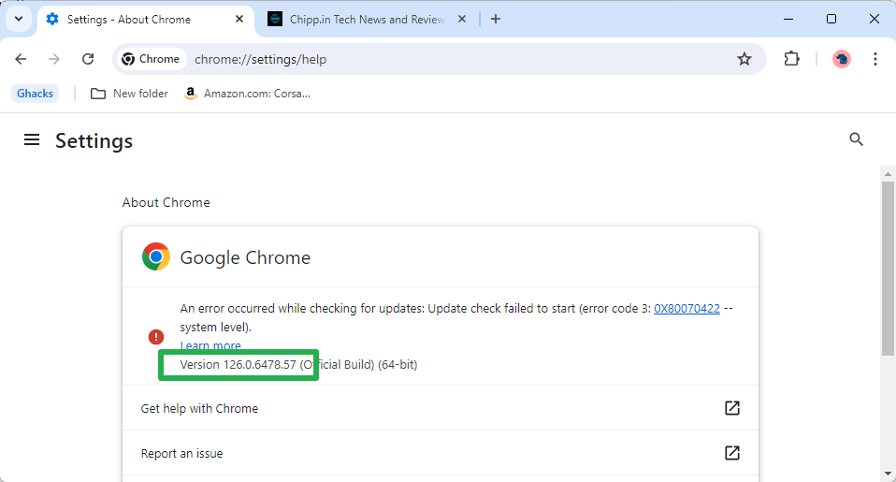Close the Settings - About Chrome tab
896x482 pixels.
click(x=239, y=19)
